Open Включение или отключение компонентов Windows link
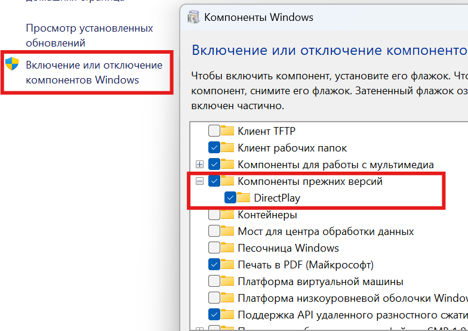 [x=94, y=72]
